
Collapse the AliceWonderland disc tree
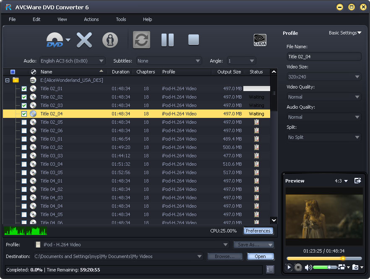click(7, 80)
